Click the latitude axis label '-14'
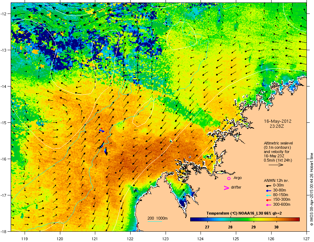 pos(4,86)
